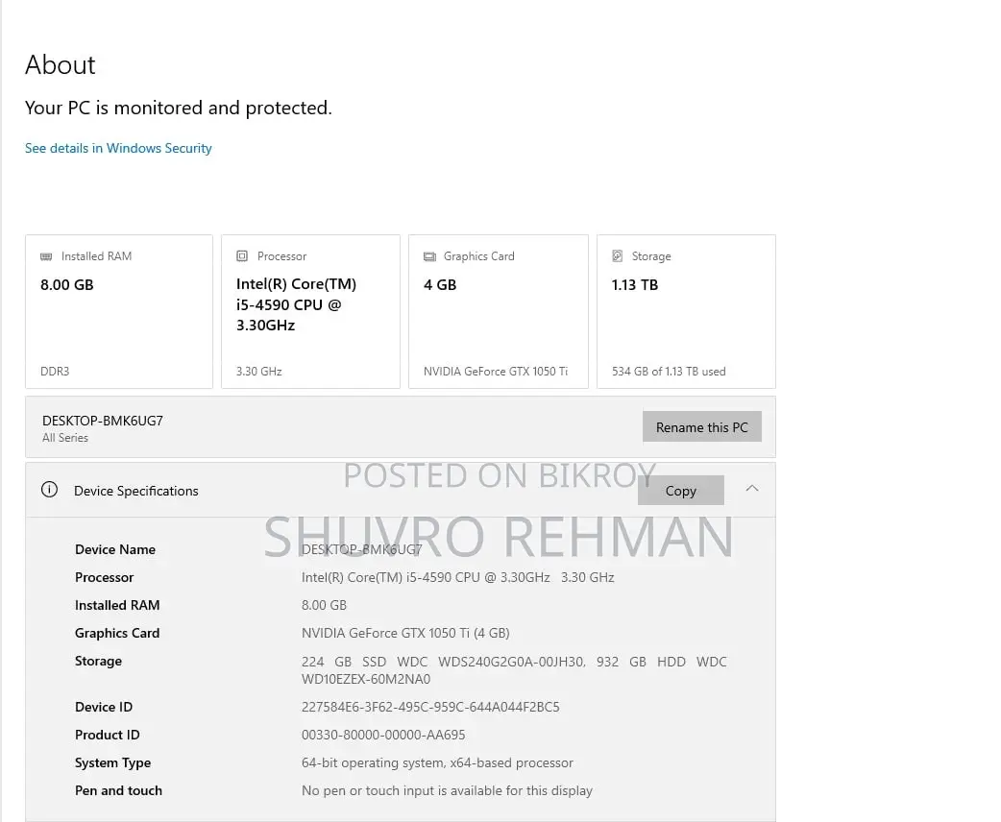
Task: Click the DESKTOP-BMK6UG7 PC name header
Action: pos(102,422)
